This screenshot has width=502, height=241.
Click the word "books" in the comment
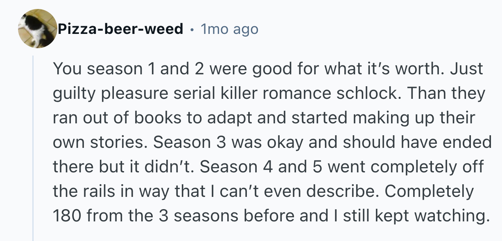click(157, 118)
